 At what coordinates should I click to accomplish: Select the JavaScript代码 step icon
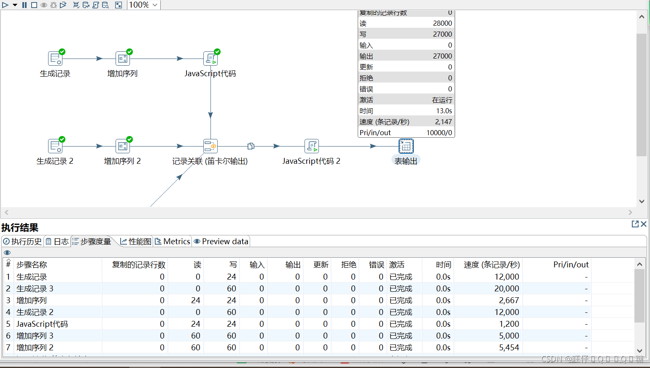210,59
